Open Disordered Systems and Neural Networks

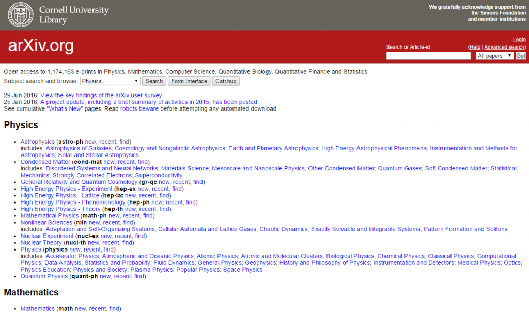pos(102,168)
